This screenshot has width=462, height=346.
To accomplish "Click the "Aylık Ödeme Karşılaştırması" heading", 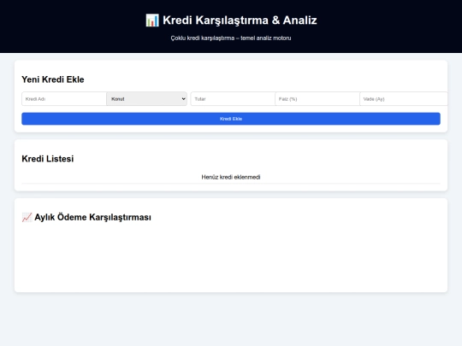I will tap(92, 218).
